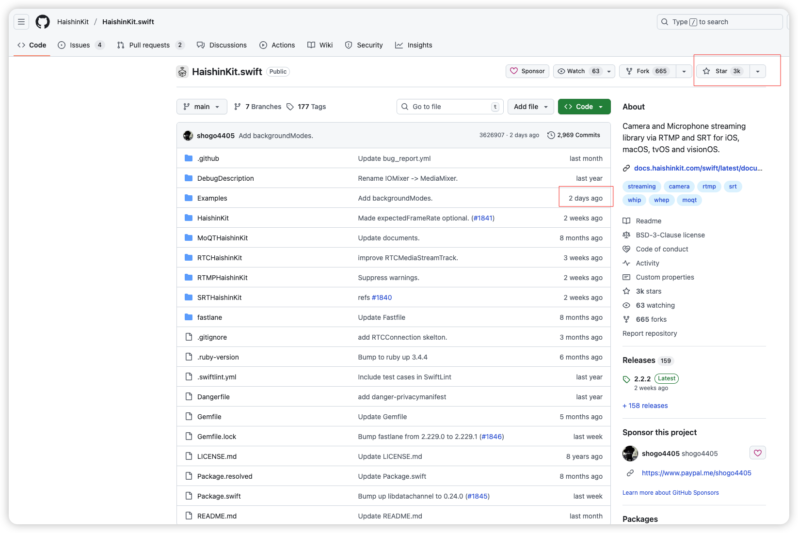
Task: Expand the Fork options caret
Action: click(x=684, y=71)
